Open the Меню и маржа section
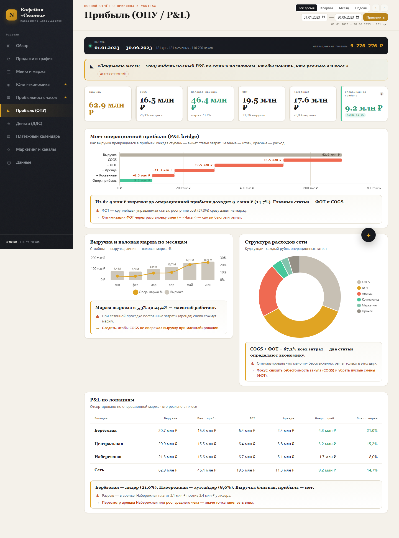The image size is (399, 538). [x=37, y=71]
